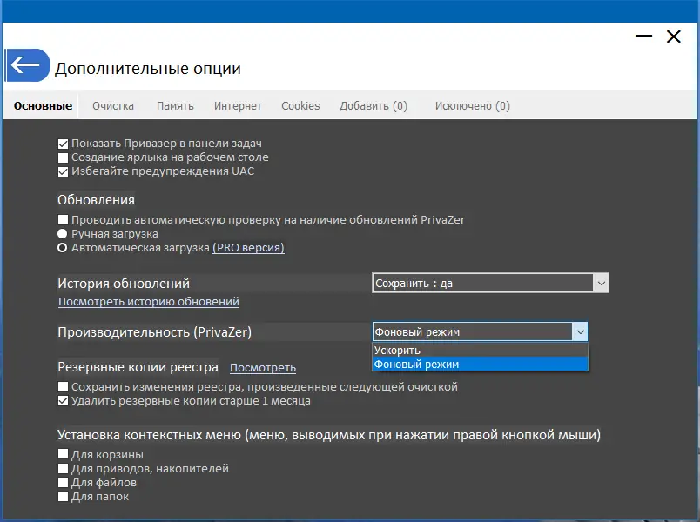
Task: Switch to the Интернет tab
Action: 238,106
